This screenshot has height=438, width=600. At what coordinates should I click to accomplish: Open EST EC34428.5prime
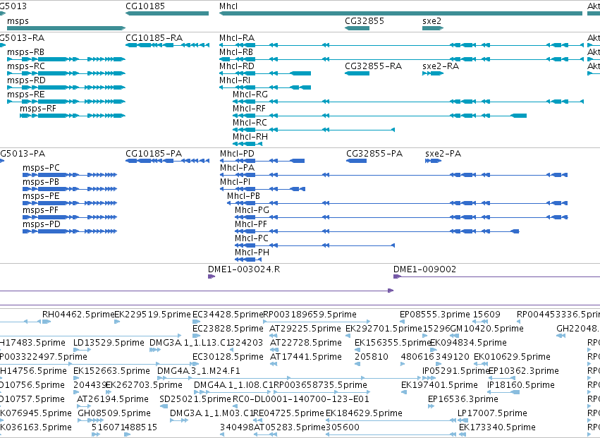click(228, 315)
